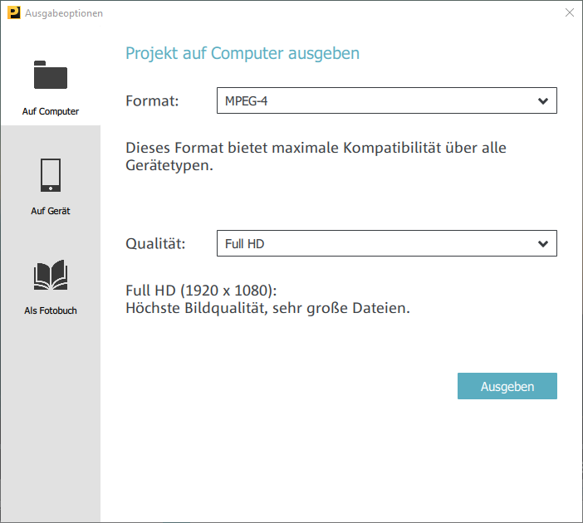Open the 'Als Fotobuch' tab label
The image size is (583, 523).
click(x=50, y=310)
